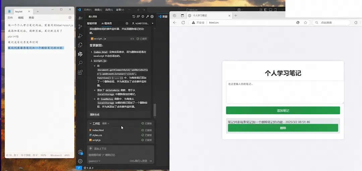Open Notepad 编辑 menu
The image size is (362, 171).
[21, 17]
